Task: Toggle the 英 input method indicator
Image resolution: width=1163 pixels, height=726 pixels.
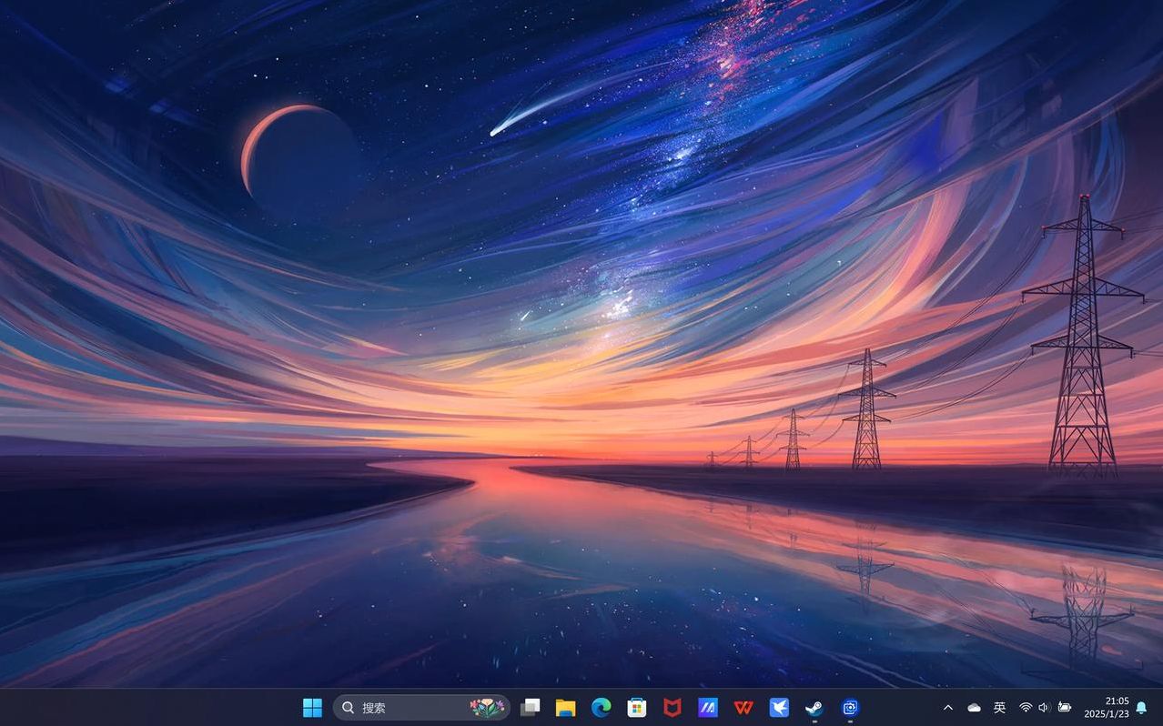Action: tap(999, 707)
